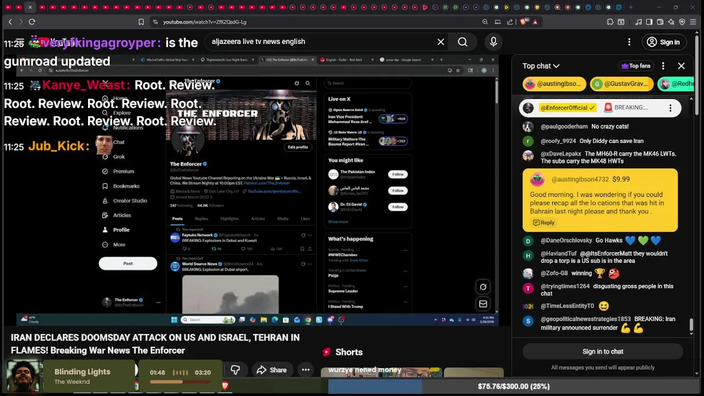Open a new browser tab
Image resolution: width=704 pixels, height=396 pixels.
630,8
